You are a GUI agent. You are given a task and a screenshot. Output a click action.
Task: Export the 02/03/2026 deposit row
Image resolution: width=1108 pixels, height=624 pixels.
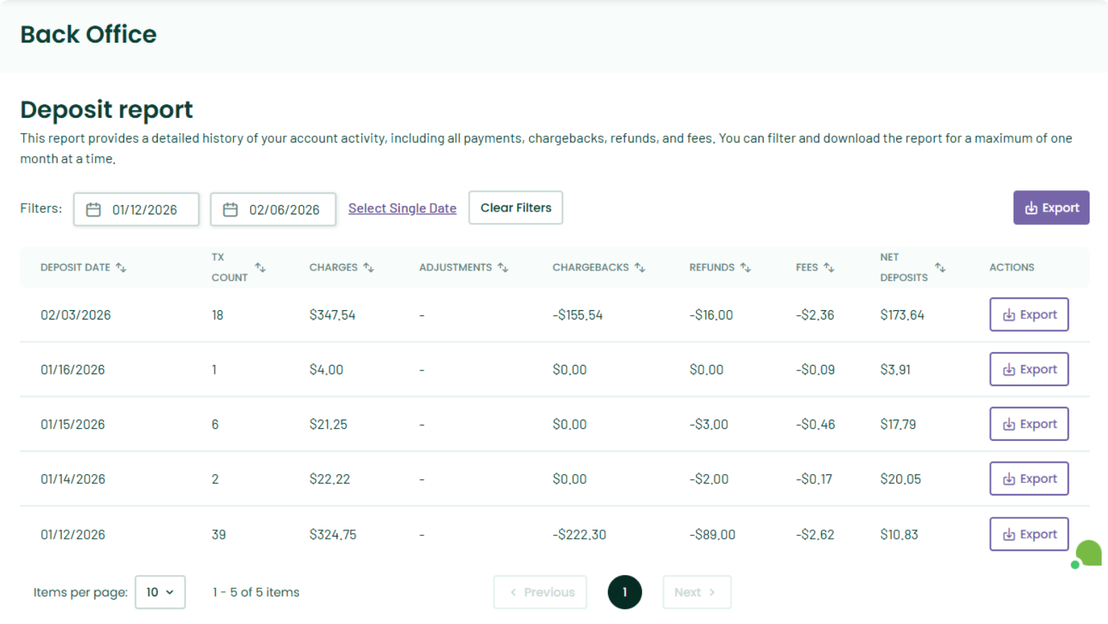[1029, 314]
